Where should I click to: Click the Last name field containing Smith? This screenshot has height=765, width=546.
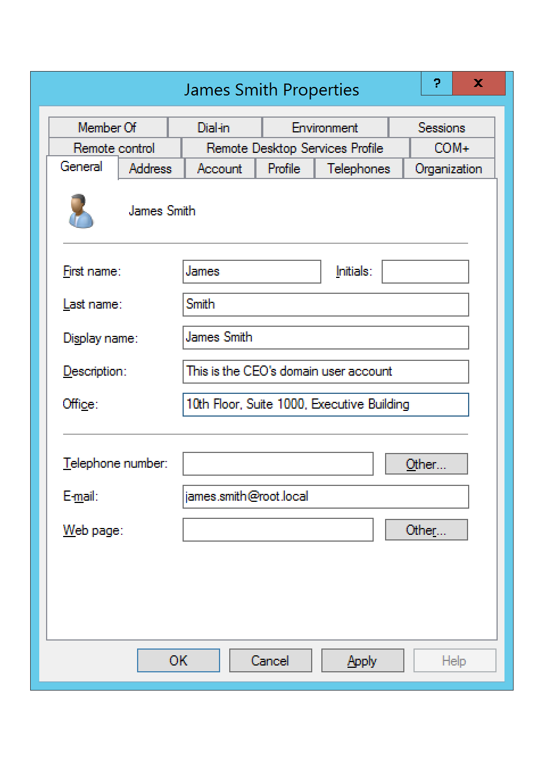(x=326, y=305)
